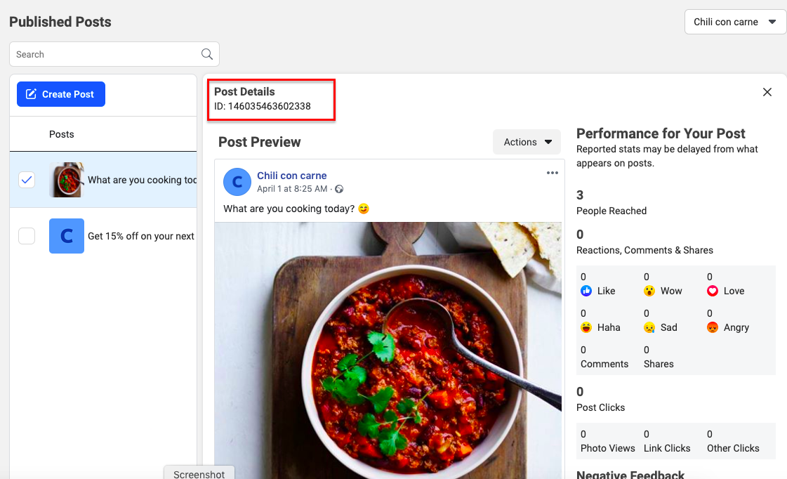Click the chili thumbnail in the posts list

pyautogui.click(x=67, y=180)
